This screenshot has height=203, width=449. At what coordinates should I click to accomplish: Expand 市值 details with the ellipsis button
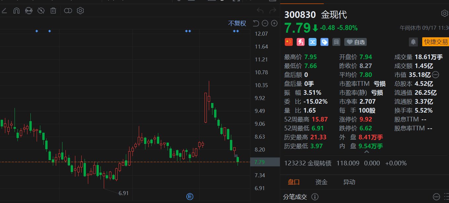435,75
